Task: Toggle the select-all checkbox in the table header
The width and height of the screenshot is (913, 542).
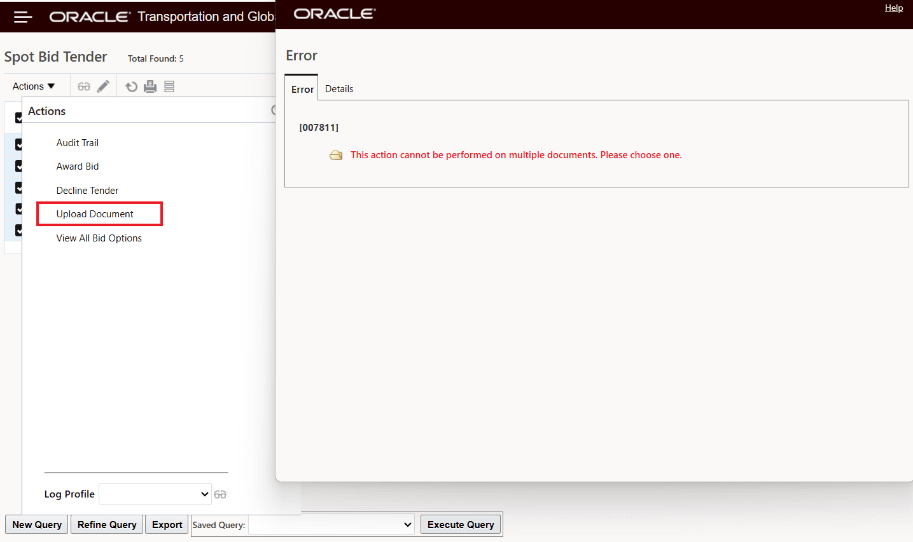Action: 18,118
